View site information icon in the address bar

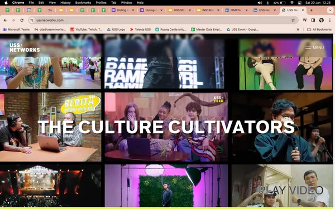coord(32,20)
